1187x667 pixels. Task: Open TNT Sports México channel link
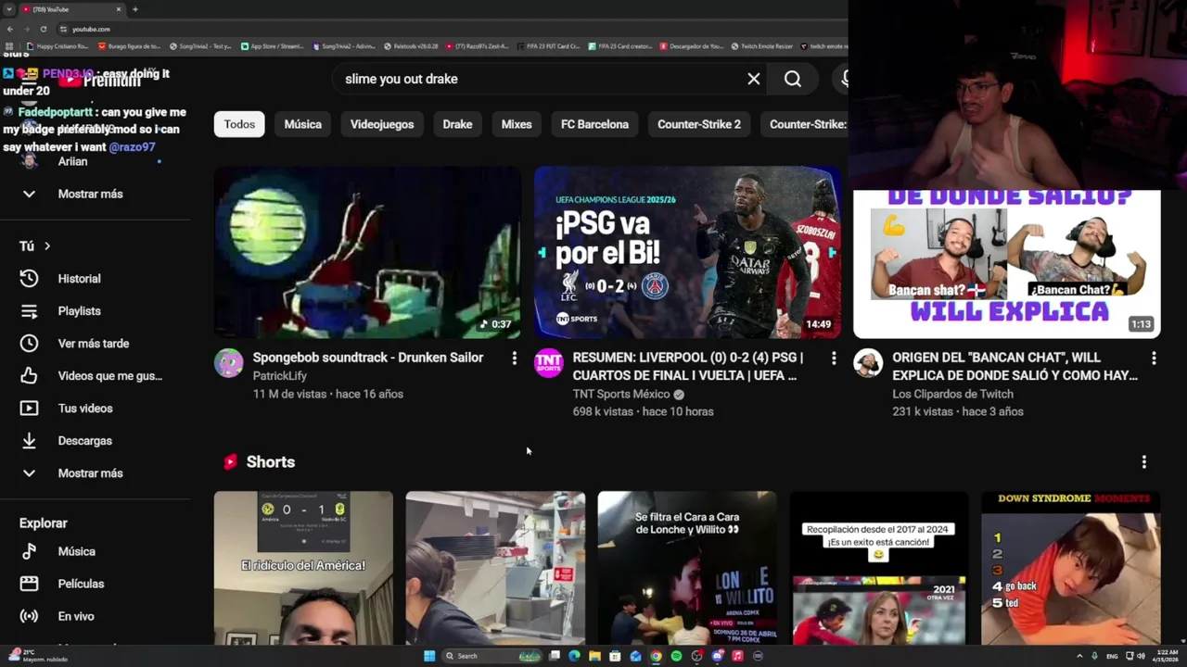coord(621,394)
